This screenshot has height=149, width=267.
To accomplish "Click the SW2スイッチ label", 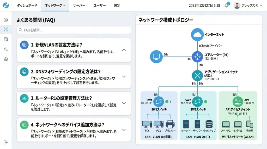I will click(198, 109).
